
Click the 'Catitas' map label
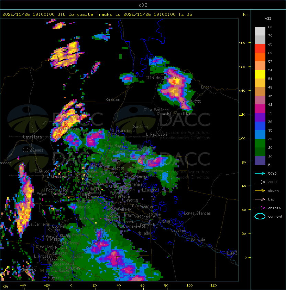[x=178, y=230]
